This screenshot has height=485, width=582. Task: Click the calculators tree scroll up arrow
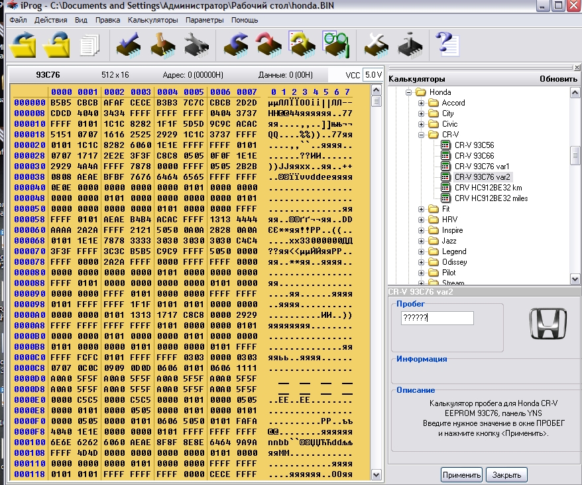point(575,92)
